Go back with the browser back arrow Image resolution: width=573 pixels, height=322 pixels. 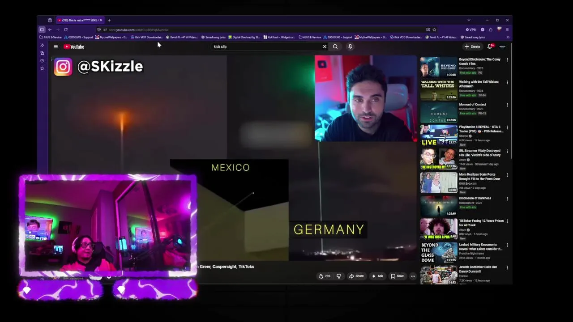(50, 30)
